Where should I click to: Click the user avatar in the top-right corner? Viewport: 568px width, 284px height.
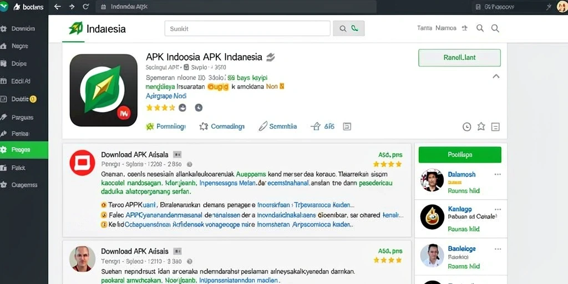[x=562, y=7]
